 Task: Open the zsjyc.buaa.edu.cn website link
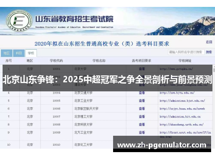click(x=182, y=109)
